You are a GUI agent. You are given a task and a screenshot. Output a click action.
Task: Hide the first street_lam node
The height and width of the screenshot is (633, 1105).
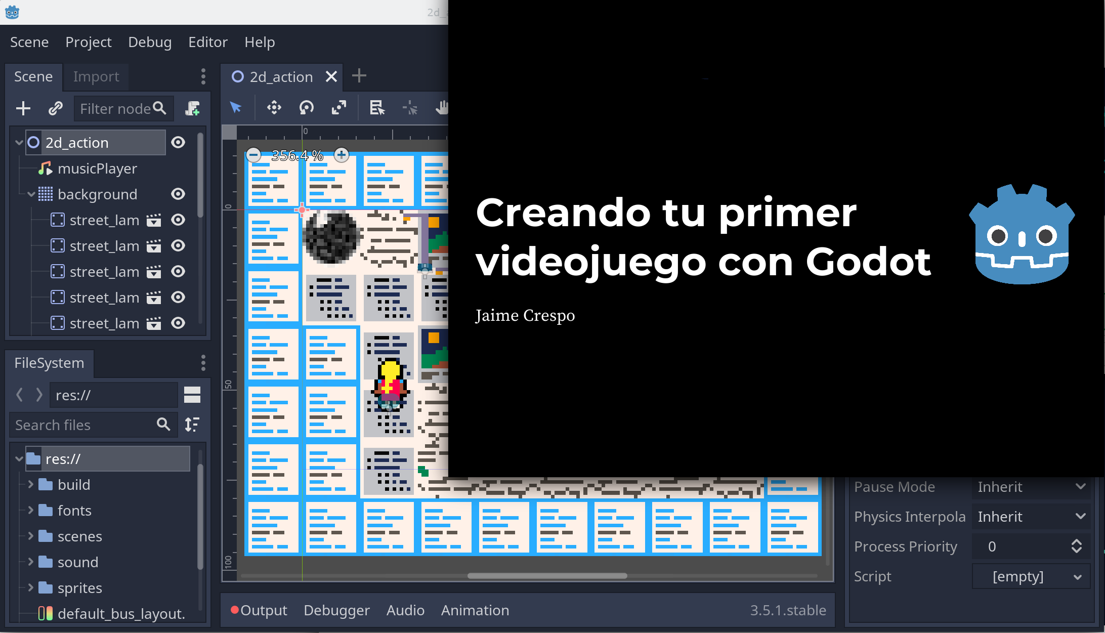click(x=178, y=220)
